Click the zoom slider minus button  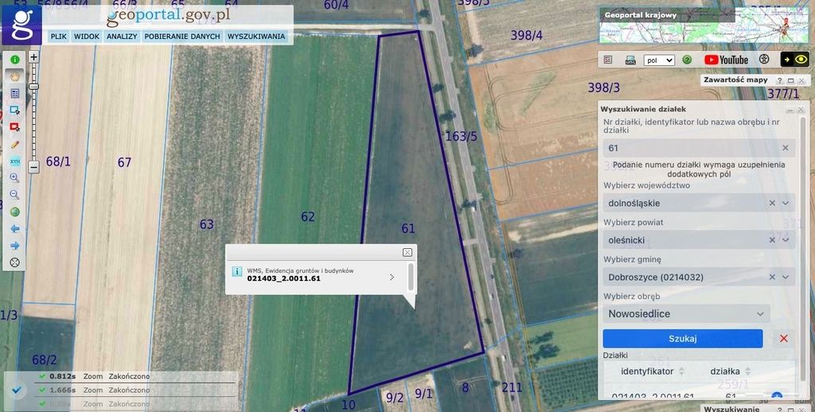(33, 167)
